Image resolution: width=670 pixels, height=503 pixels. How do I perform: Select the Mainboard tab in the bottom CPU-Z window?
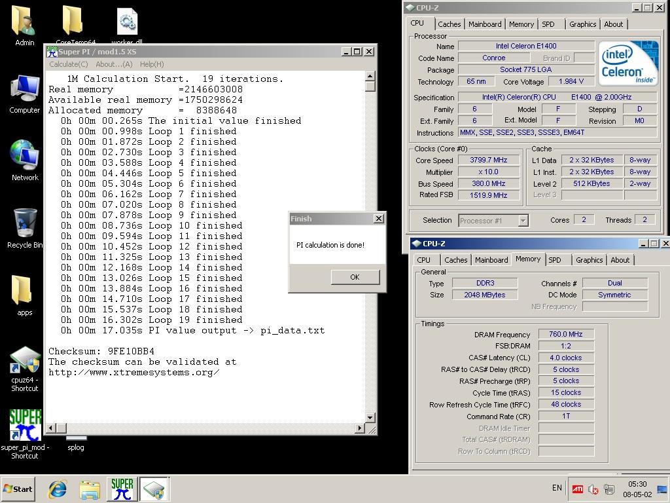491,260
